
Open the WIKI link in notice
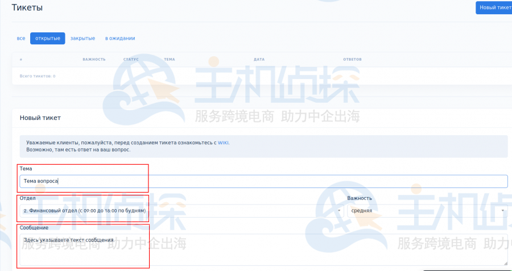click(x=224, y=143)
